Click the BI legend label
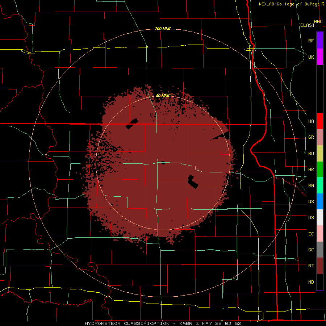Screen dimensions: 326x326 pos(311,266)
